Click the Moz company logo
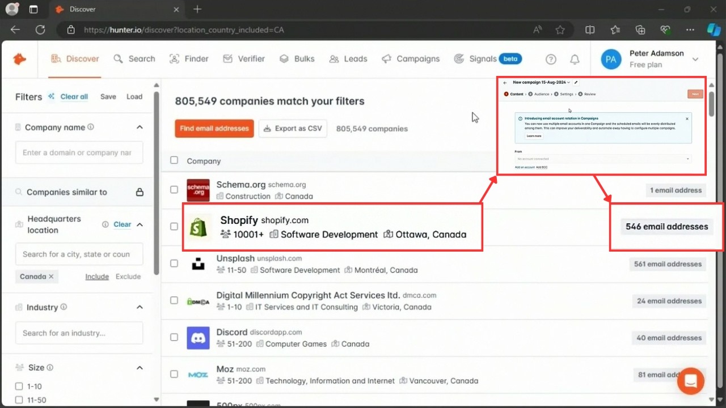 click(198, 375)
